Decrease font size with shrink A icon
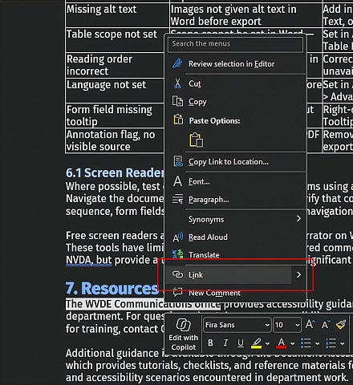 (326, 325)
